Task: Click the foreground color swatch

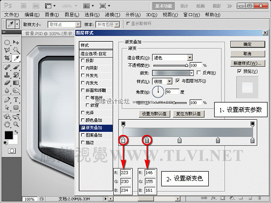Action: pyautogui.click(x=8, y=135)
